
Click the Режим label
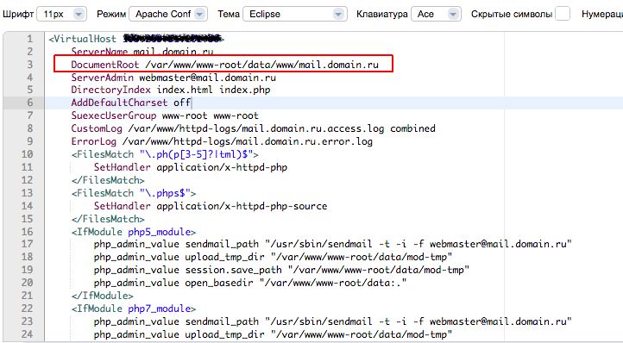pos(111,14)
